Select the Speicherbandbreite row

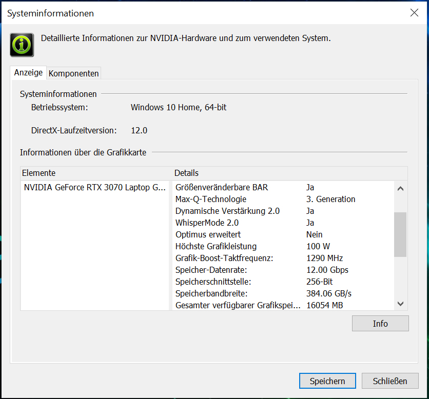click(x=211, y=294)
